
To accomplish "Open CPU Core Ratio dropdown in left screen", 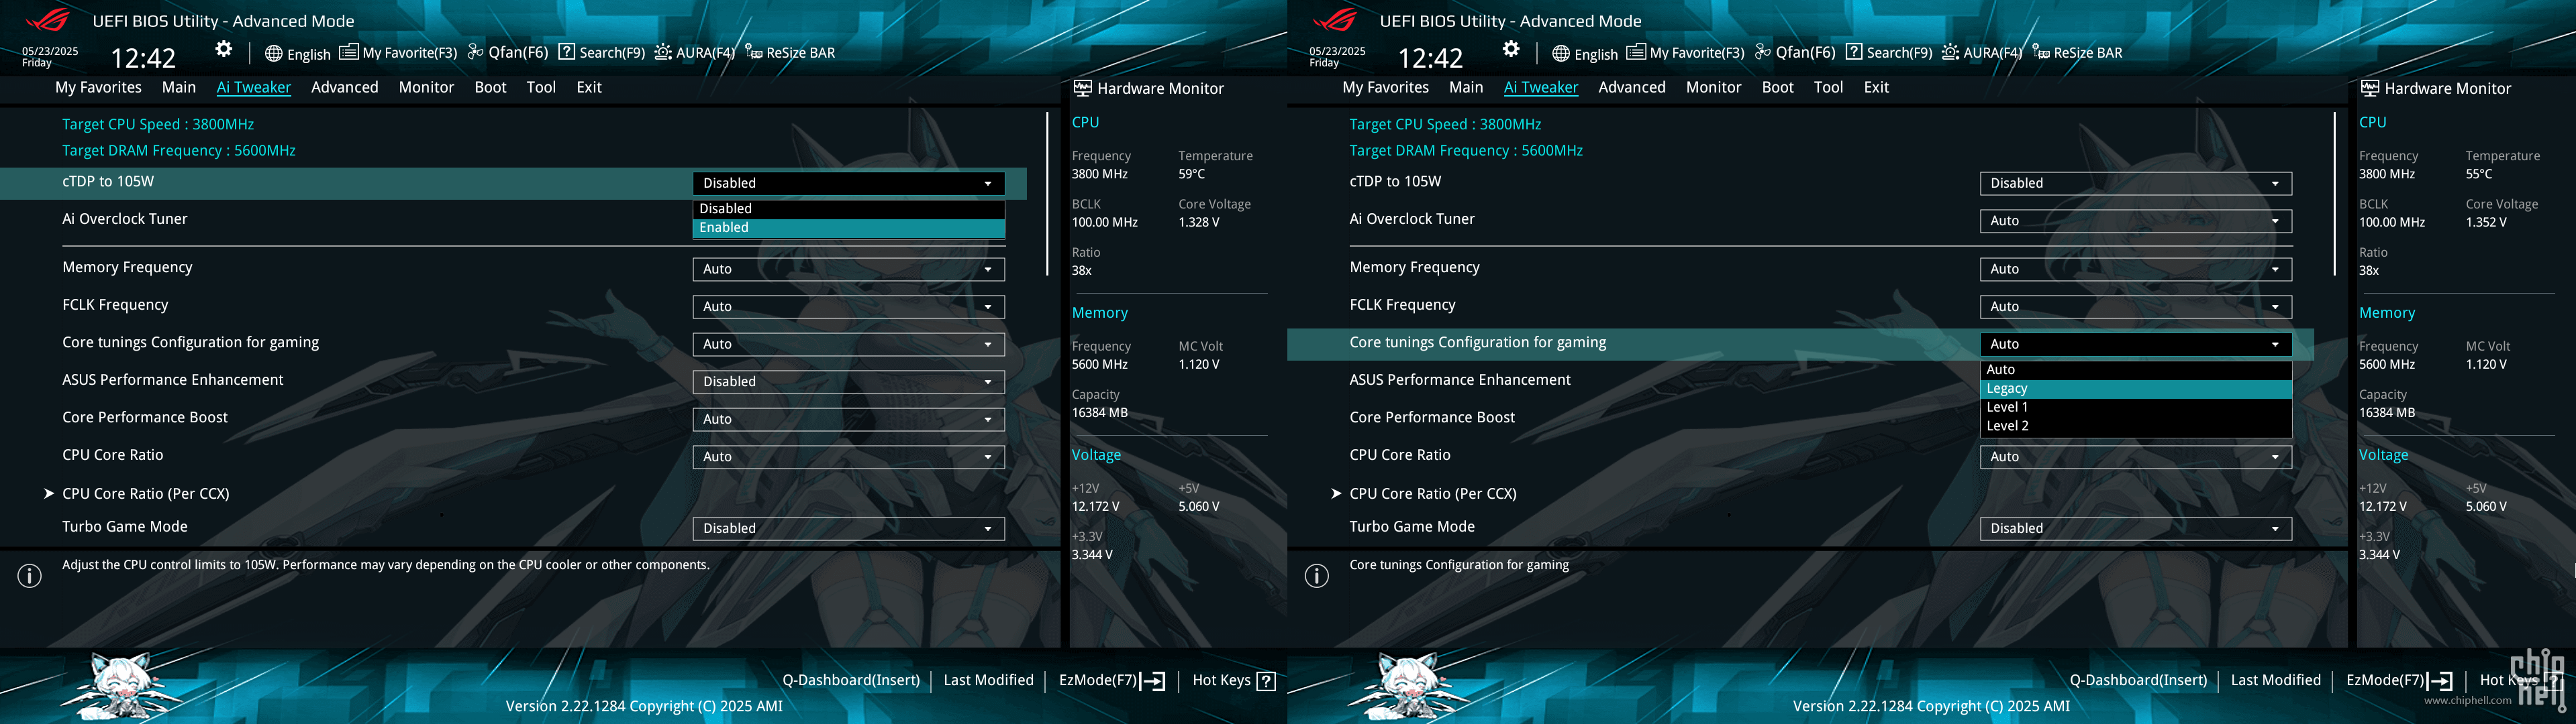I will [848, 457].
